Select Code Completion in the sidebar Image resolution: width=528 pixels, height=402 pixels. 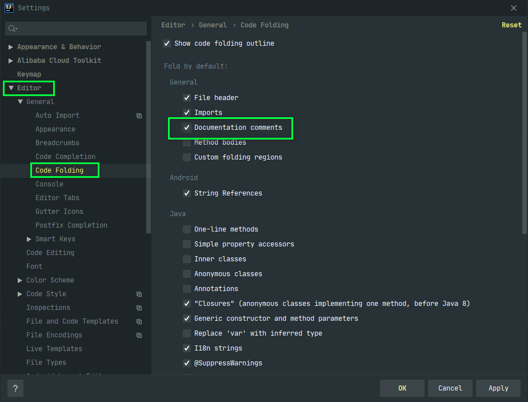pyautogui.click(x=65, y=157)
